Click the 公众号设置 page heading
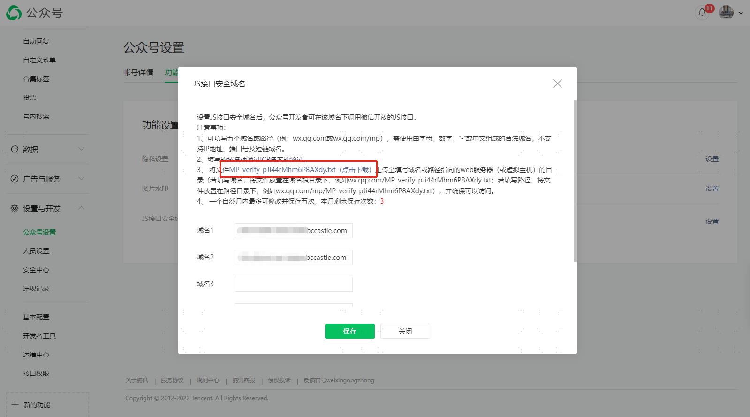This screenshot has height=417, width=750. pos(154,47)
